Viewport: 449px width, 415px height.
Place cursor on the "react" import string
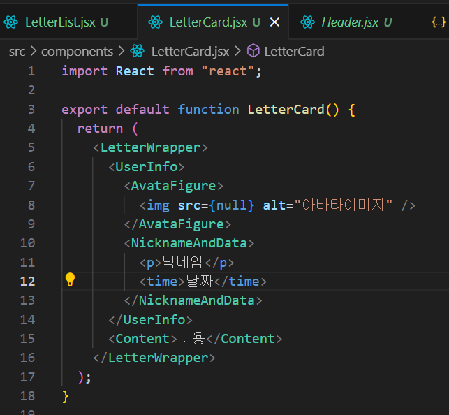(228, 71)
